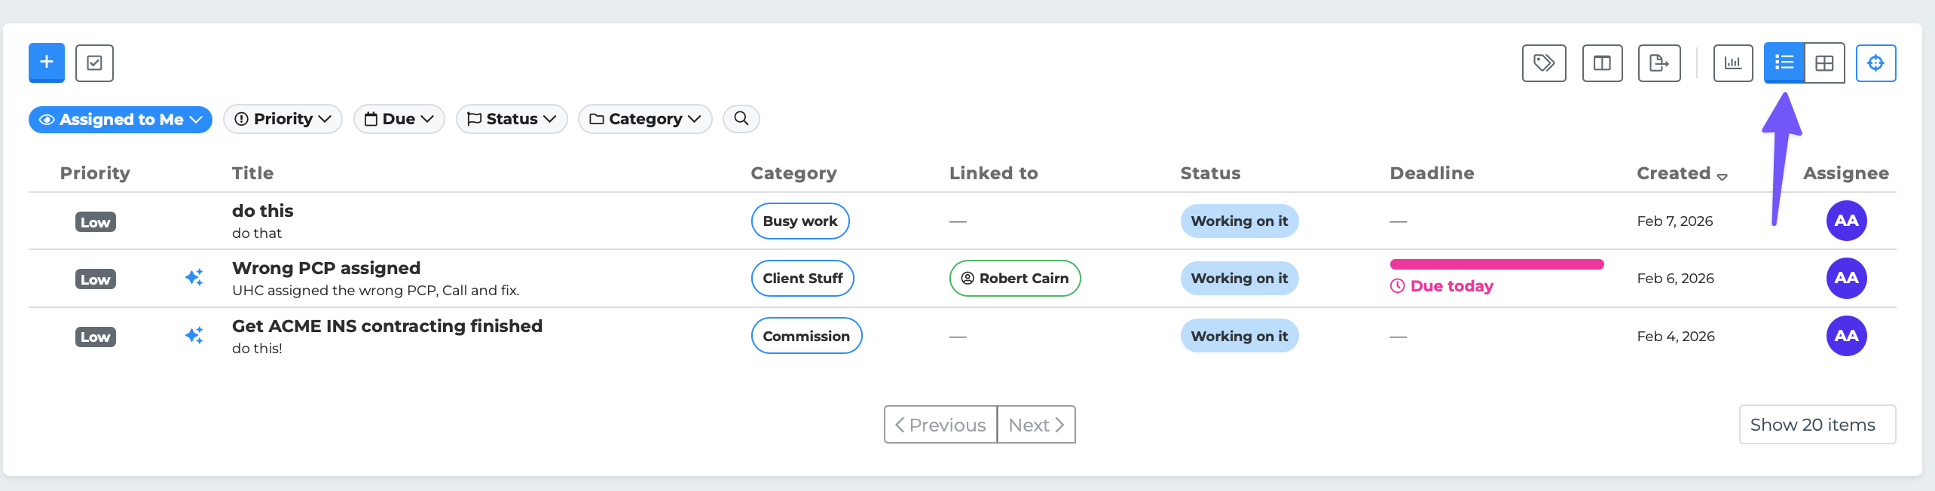Click the crosshair focus icon
This screenshot has height=491, width=1935.
[x=1875, y=63]
